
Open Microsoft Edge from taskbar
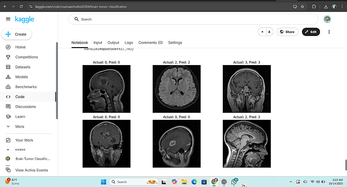[x=194, y=182]
